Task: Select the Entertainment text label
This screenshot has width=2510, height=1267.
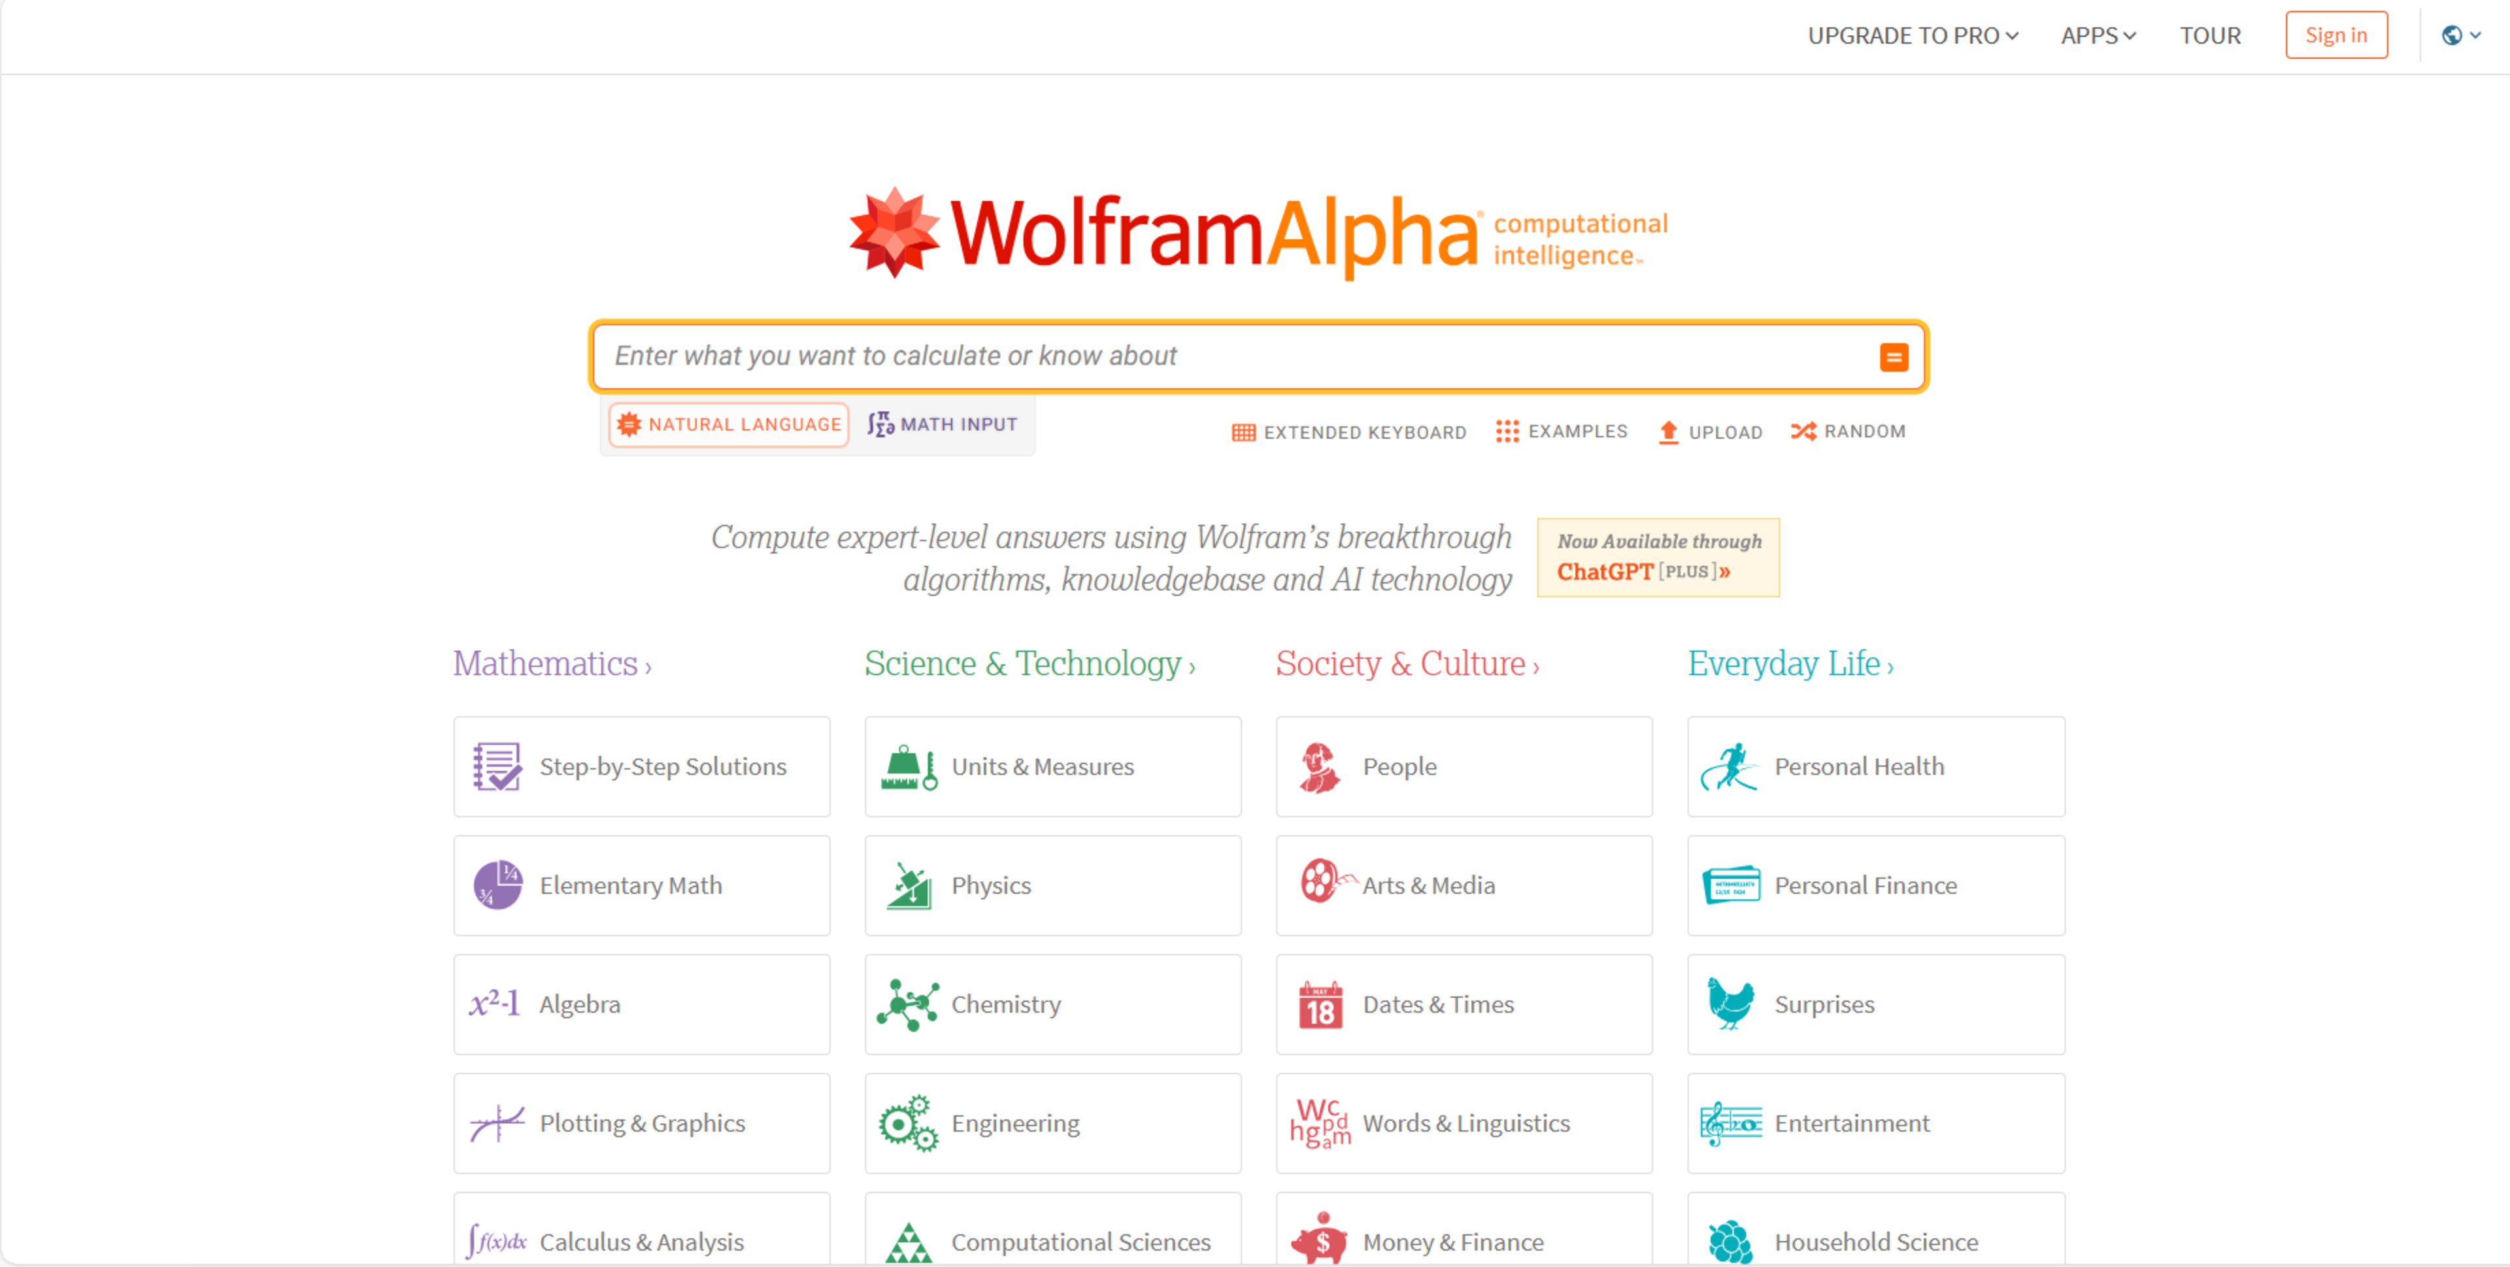Action: [1851, 1123]
